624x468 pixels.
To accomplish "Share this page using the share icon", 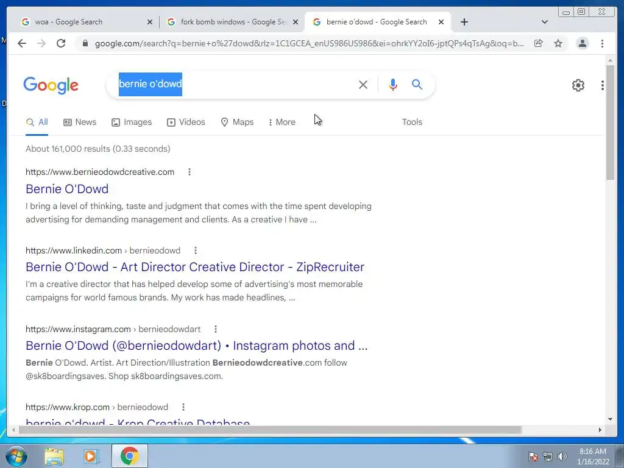I will 539,43.
